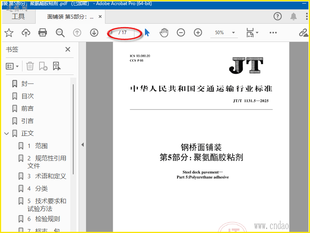Close the document tab
This screenshot has width=310, height=233.
coord(100,17)
